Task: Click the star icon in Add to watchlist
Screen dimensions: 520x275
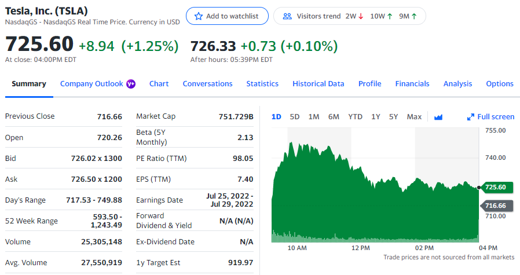Action: tap(198, 16)
